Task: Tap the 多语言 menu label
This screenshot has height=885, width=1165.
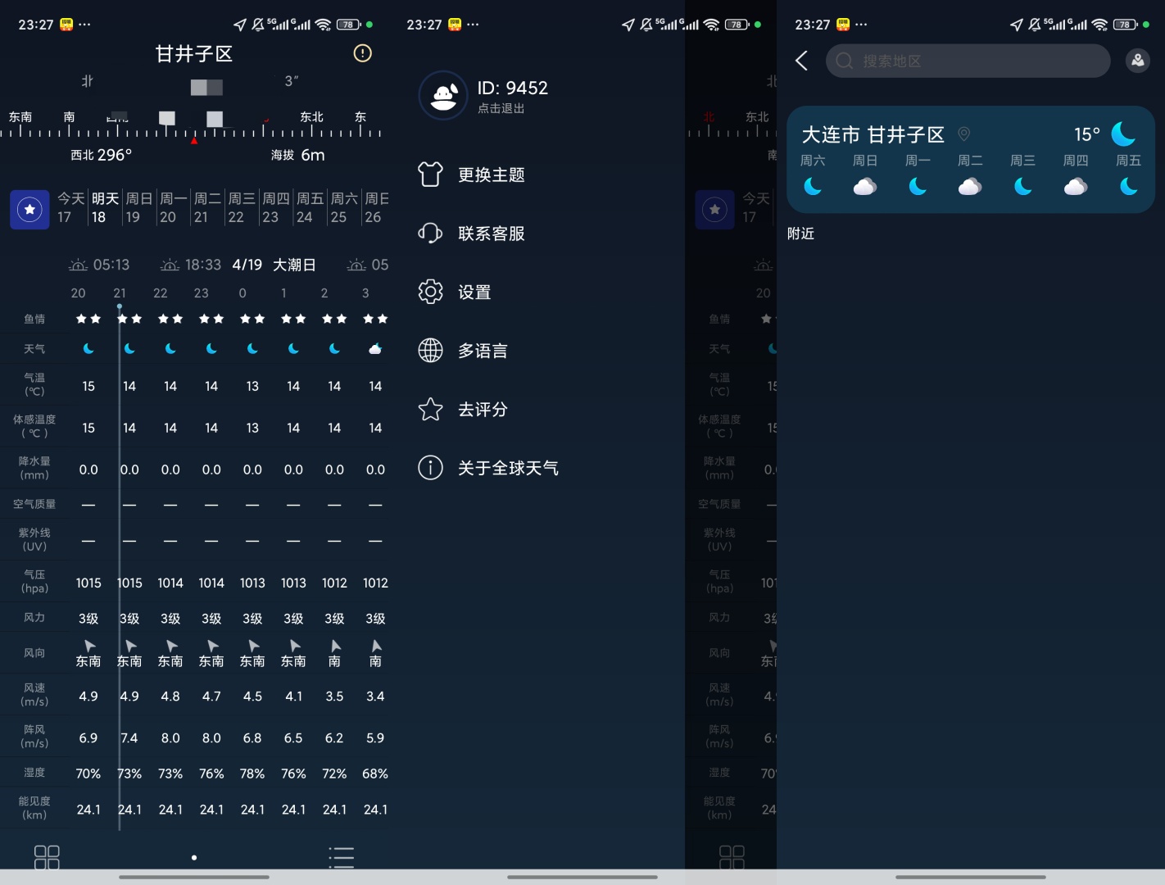Action: 483,351
